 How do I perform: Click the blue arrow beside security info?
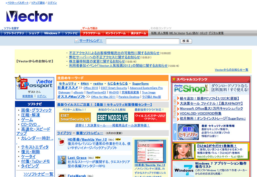click(x=175, y=132)
